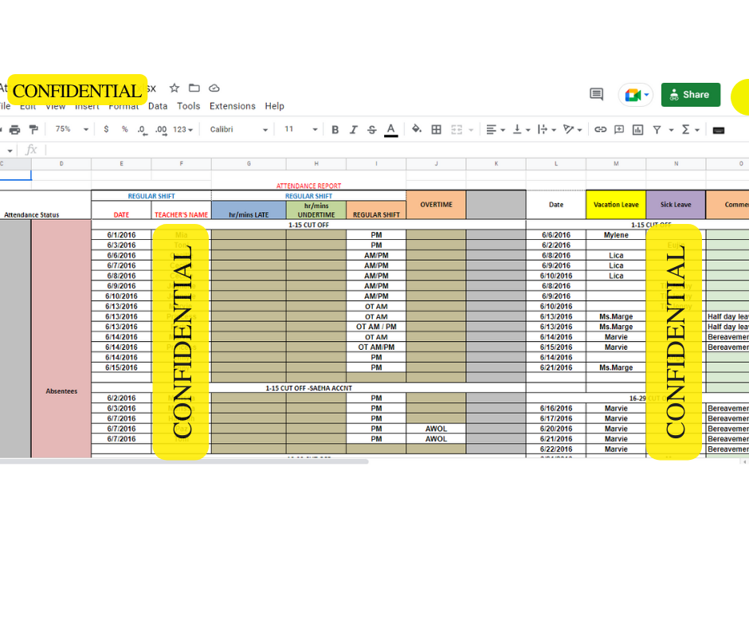Viewport: 749px width, 628px height.
Task: Open the Extensions menu
Action: [x=232, y=106]
